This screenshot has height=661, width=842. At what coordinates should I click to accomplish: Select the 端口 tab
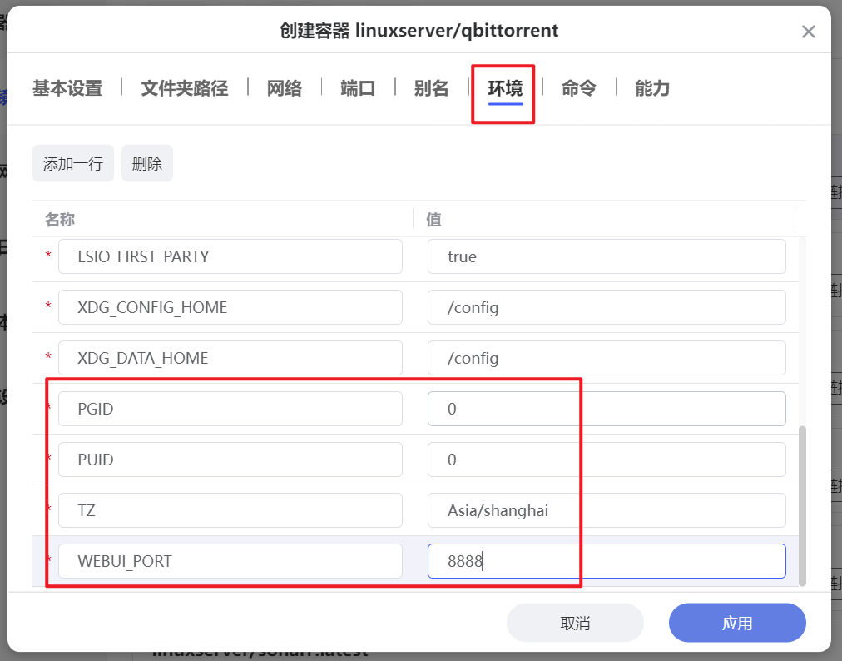pyautogui.click(x=358, y=88)
